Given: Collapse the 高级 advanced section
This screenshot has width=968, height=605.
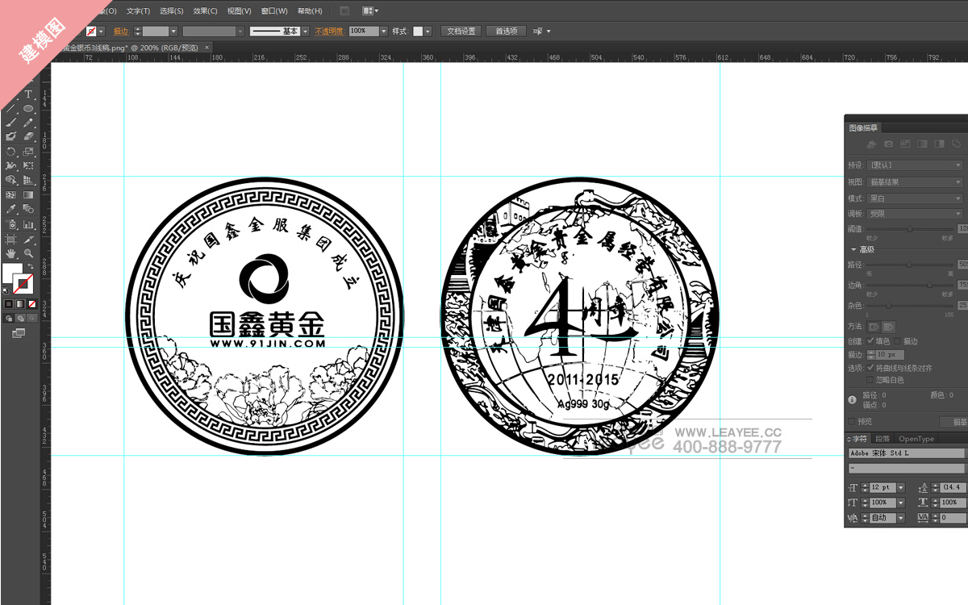Looking at the screenshot, I should tap(853, 249).
